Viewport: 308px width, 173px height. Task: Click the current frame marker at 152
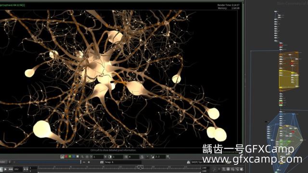pyautogui.click(x=140, y=167)
